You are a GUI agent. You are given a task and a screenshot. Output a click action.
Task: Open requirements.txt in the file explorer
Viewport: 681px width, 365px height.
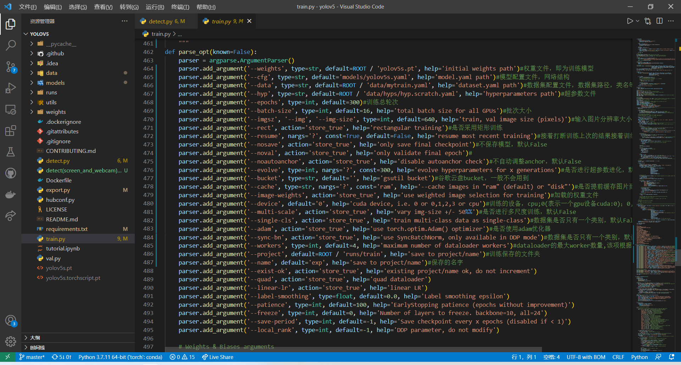click(78, 229)
